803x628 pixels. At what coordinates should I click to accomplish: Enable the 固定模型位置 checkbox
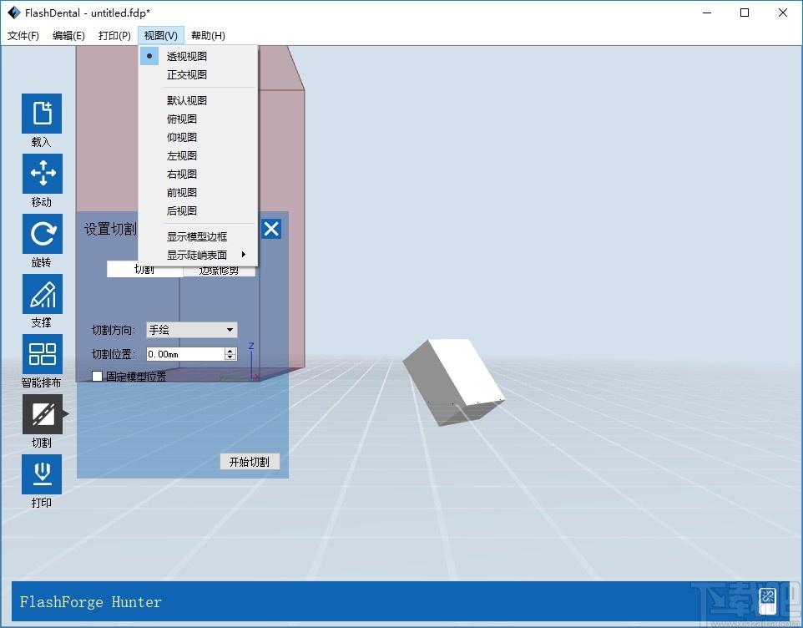click(98, 377)
